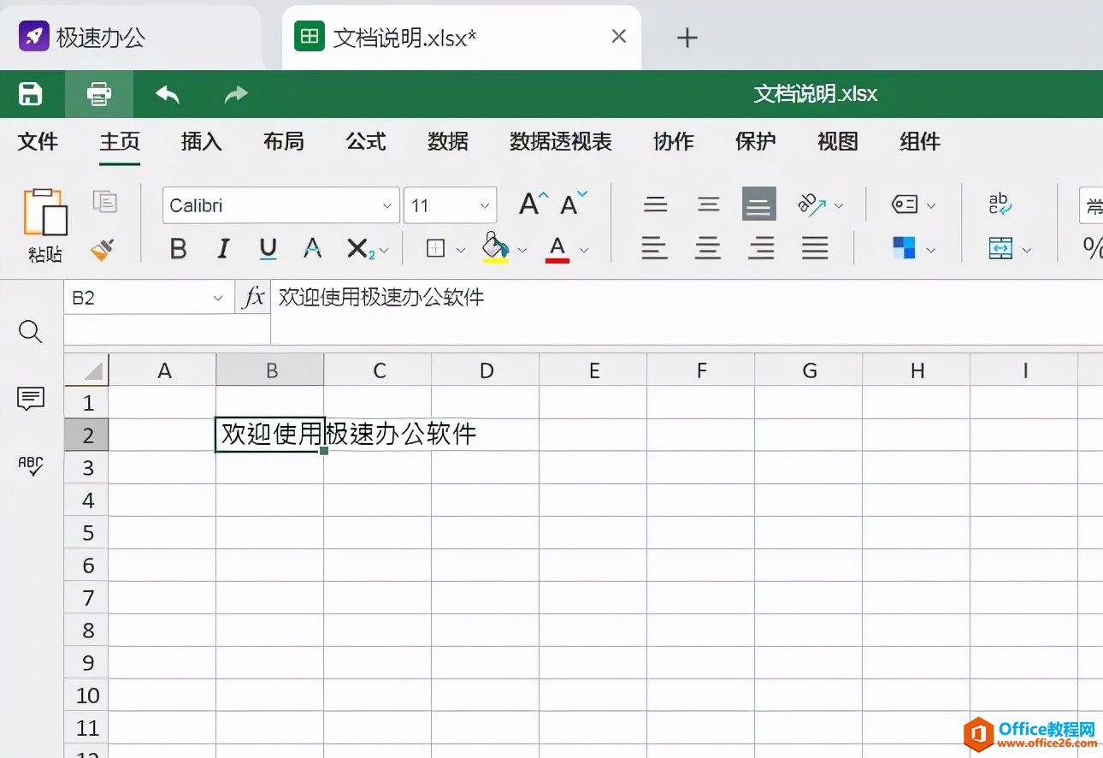Open the border style dropdown arrow
This screenshot has height=758, width=1103.
click(x=461, y=251)
